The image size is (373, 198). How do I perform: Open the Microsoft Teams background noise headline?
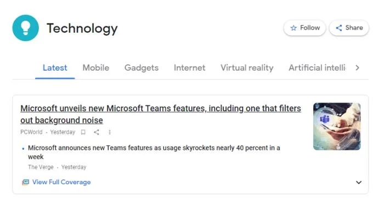pyautogui.click(x=161, y=114)
